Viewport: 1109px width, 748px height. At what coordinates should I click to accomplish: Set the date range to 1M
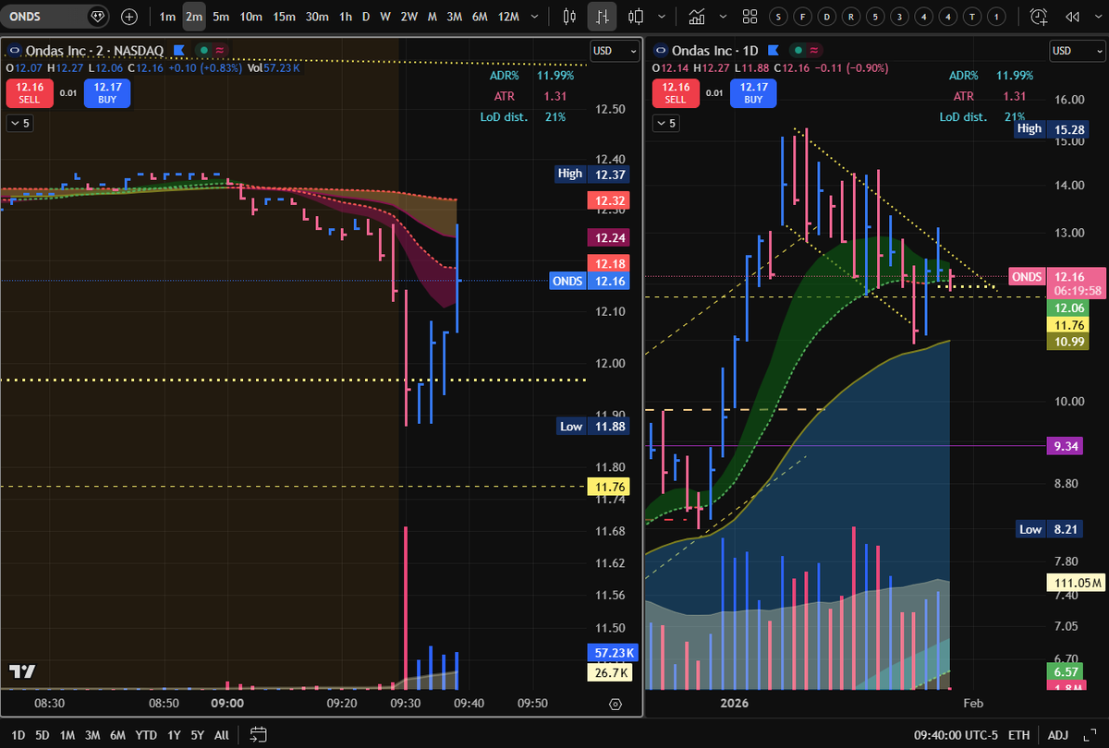(67, 735)
